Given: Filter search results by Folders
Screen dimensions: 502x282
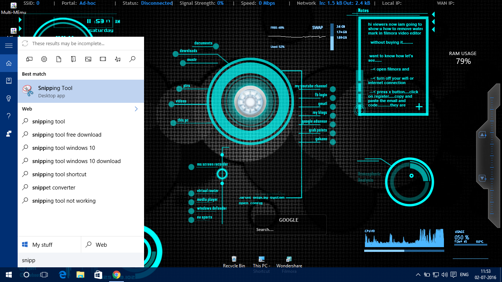Looking at the screenshot, I should (x=73, y=59).
